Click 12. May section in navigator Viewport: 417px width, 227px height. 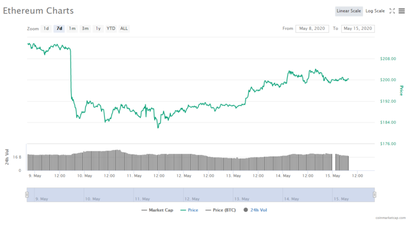coord(208,195)
